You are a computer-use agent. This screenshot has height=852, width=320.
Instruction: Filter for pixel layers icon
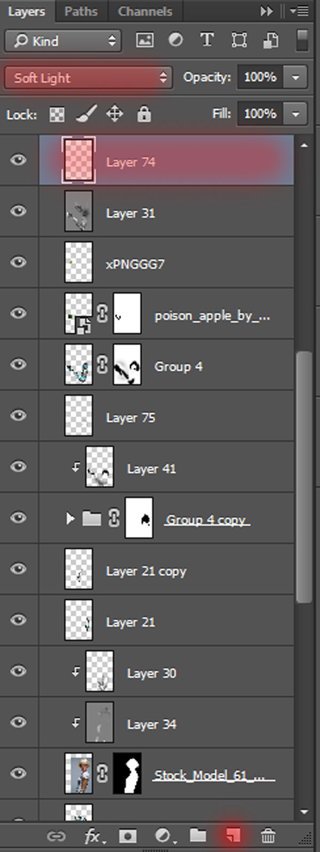(x=145, y=40)
